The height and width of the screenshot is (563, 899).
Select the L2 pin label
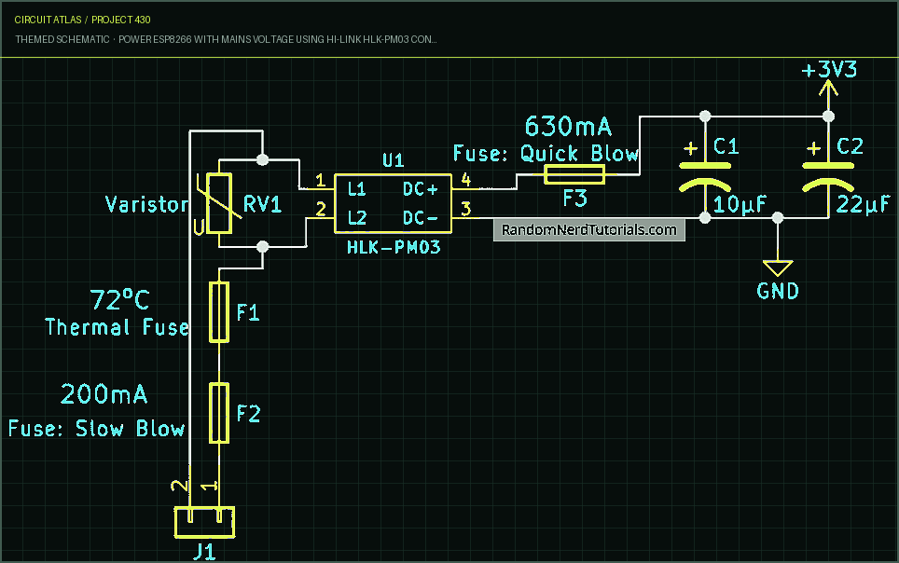coord(356,218)
